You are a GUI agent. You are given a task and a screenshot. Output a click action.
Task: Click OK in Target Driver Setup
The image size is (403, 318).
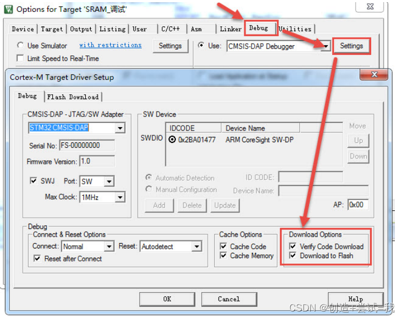tap(167, 299)
